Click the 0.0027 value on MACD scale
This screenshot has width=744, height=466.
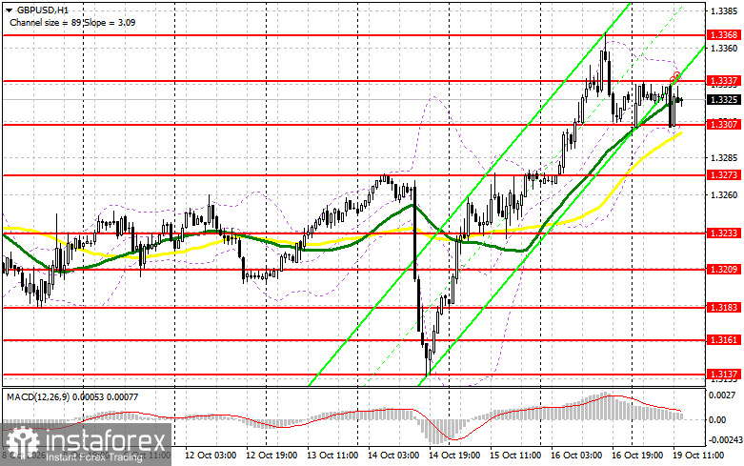coord(720,395)
